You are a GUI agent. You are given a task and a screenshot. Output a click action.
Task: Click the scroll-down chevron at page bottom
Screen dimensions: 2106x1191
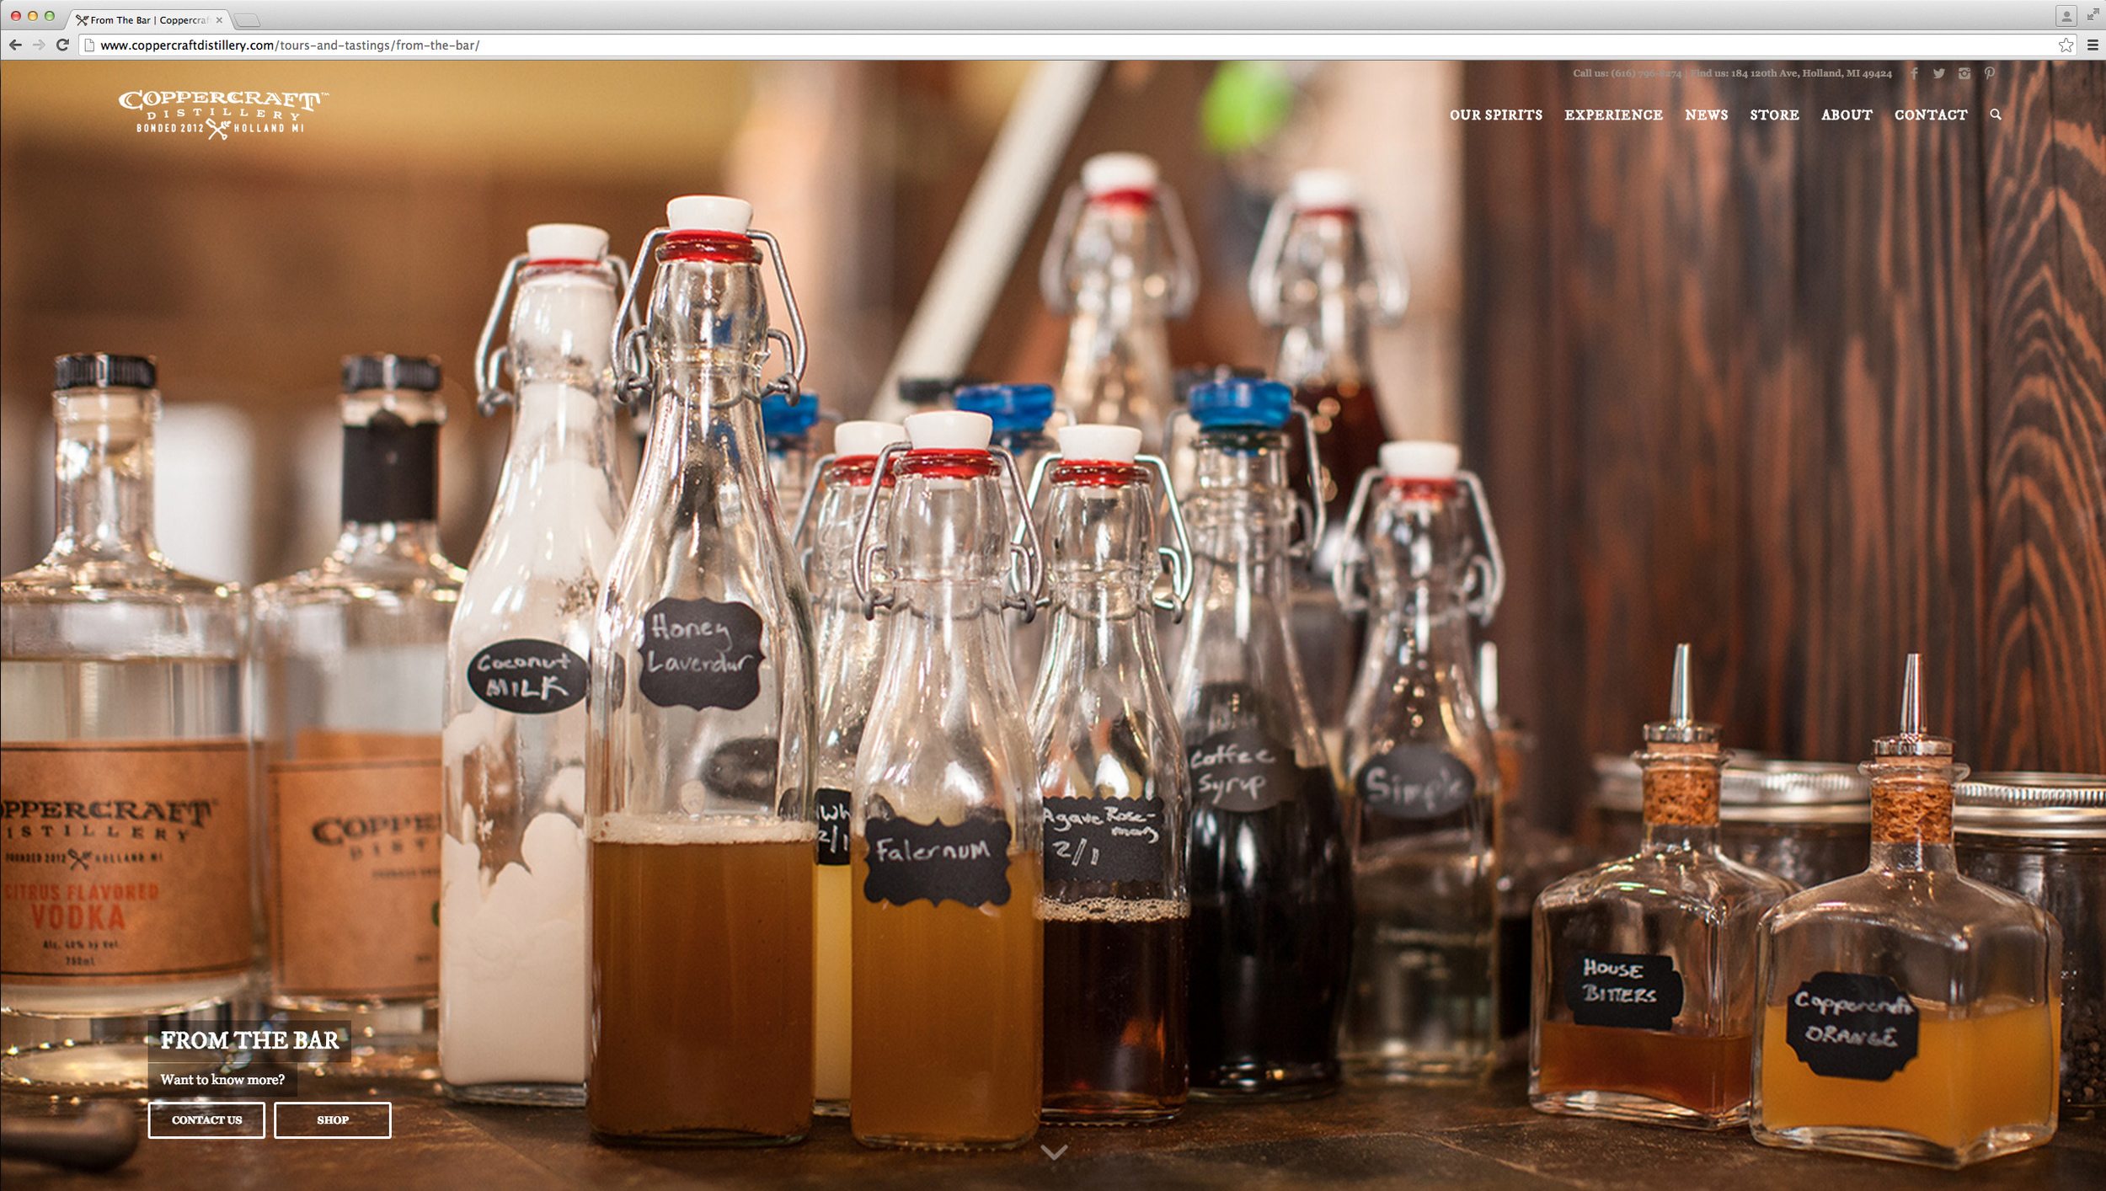tap(1054, 1152)
